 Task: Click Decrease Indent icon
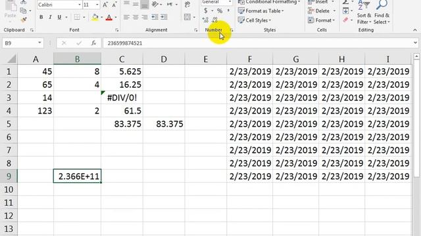coord(155,17)
